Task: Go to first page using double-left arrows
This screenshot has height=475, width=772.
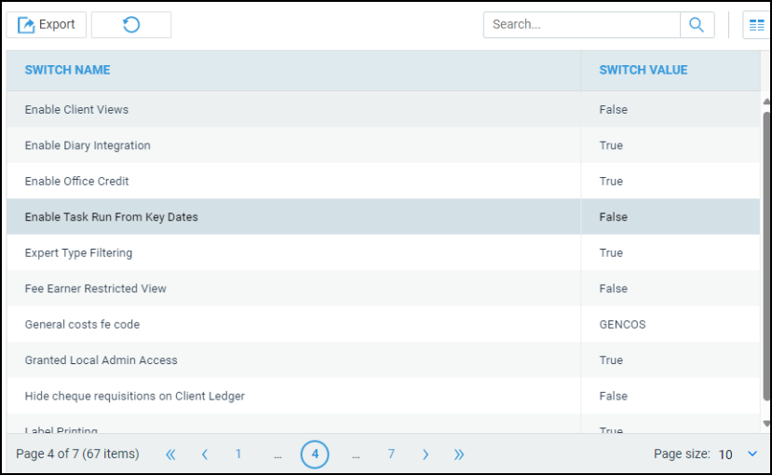Action: (170, 455)
